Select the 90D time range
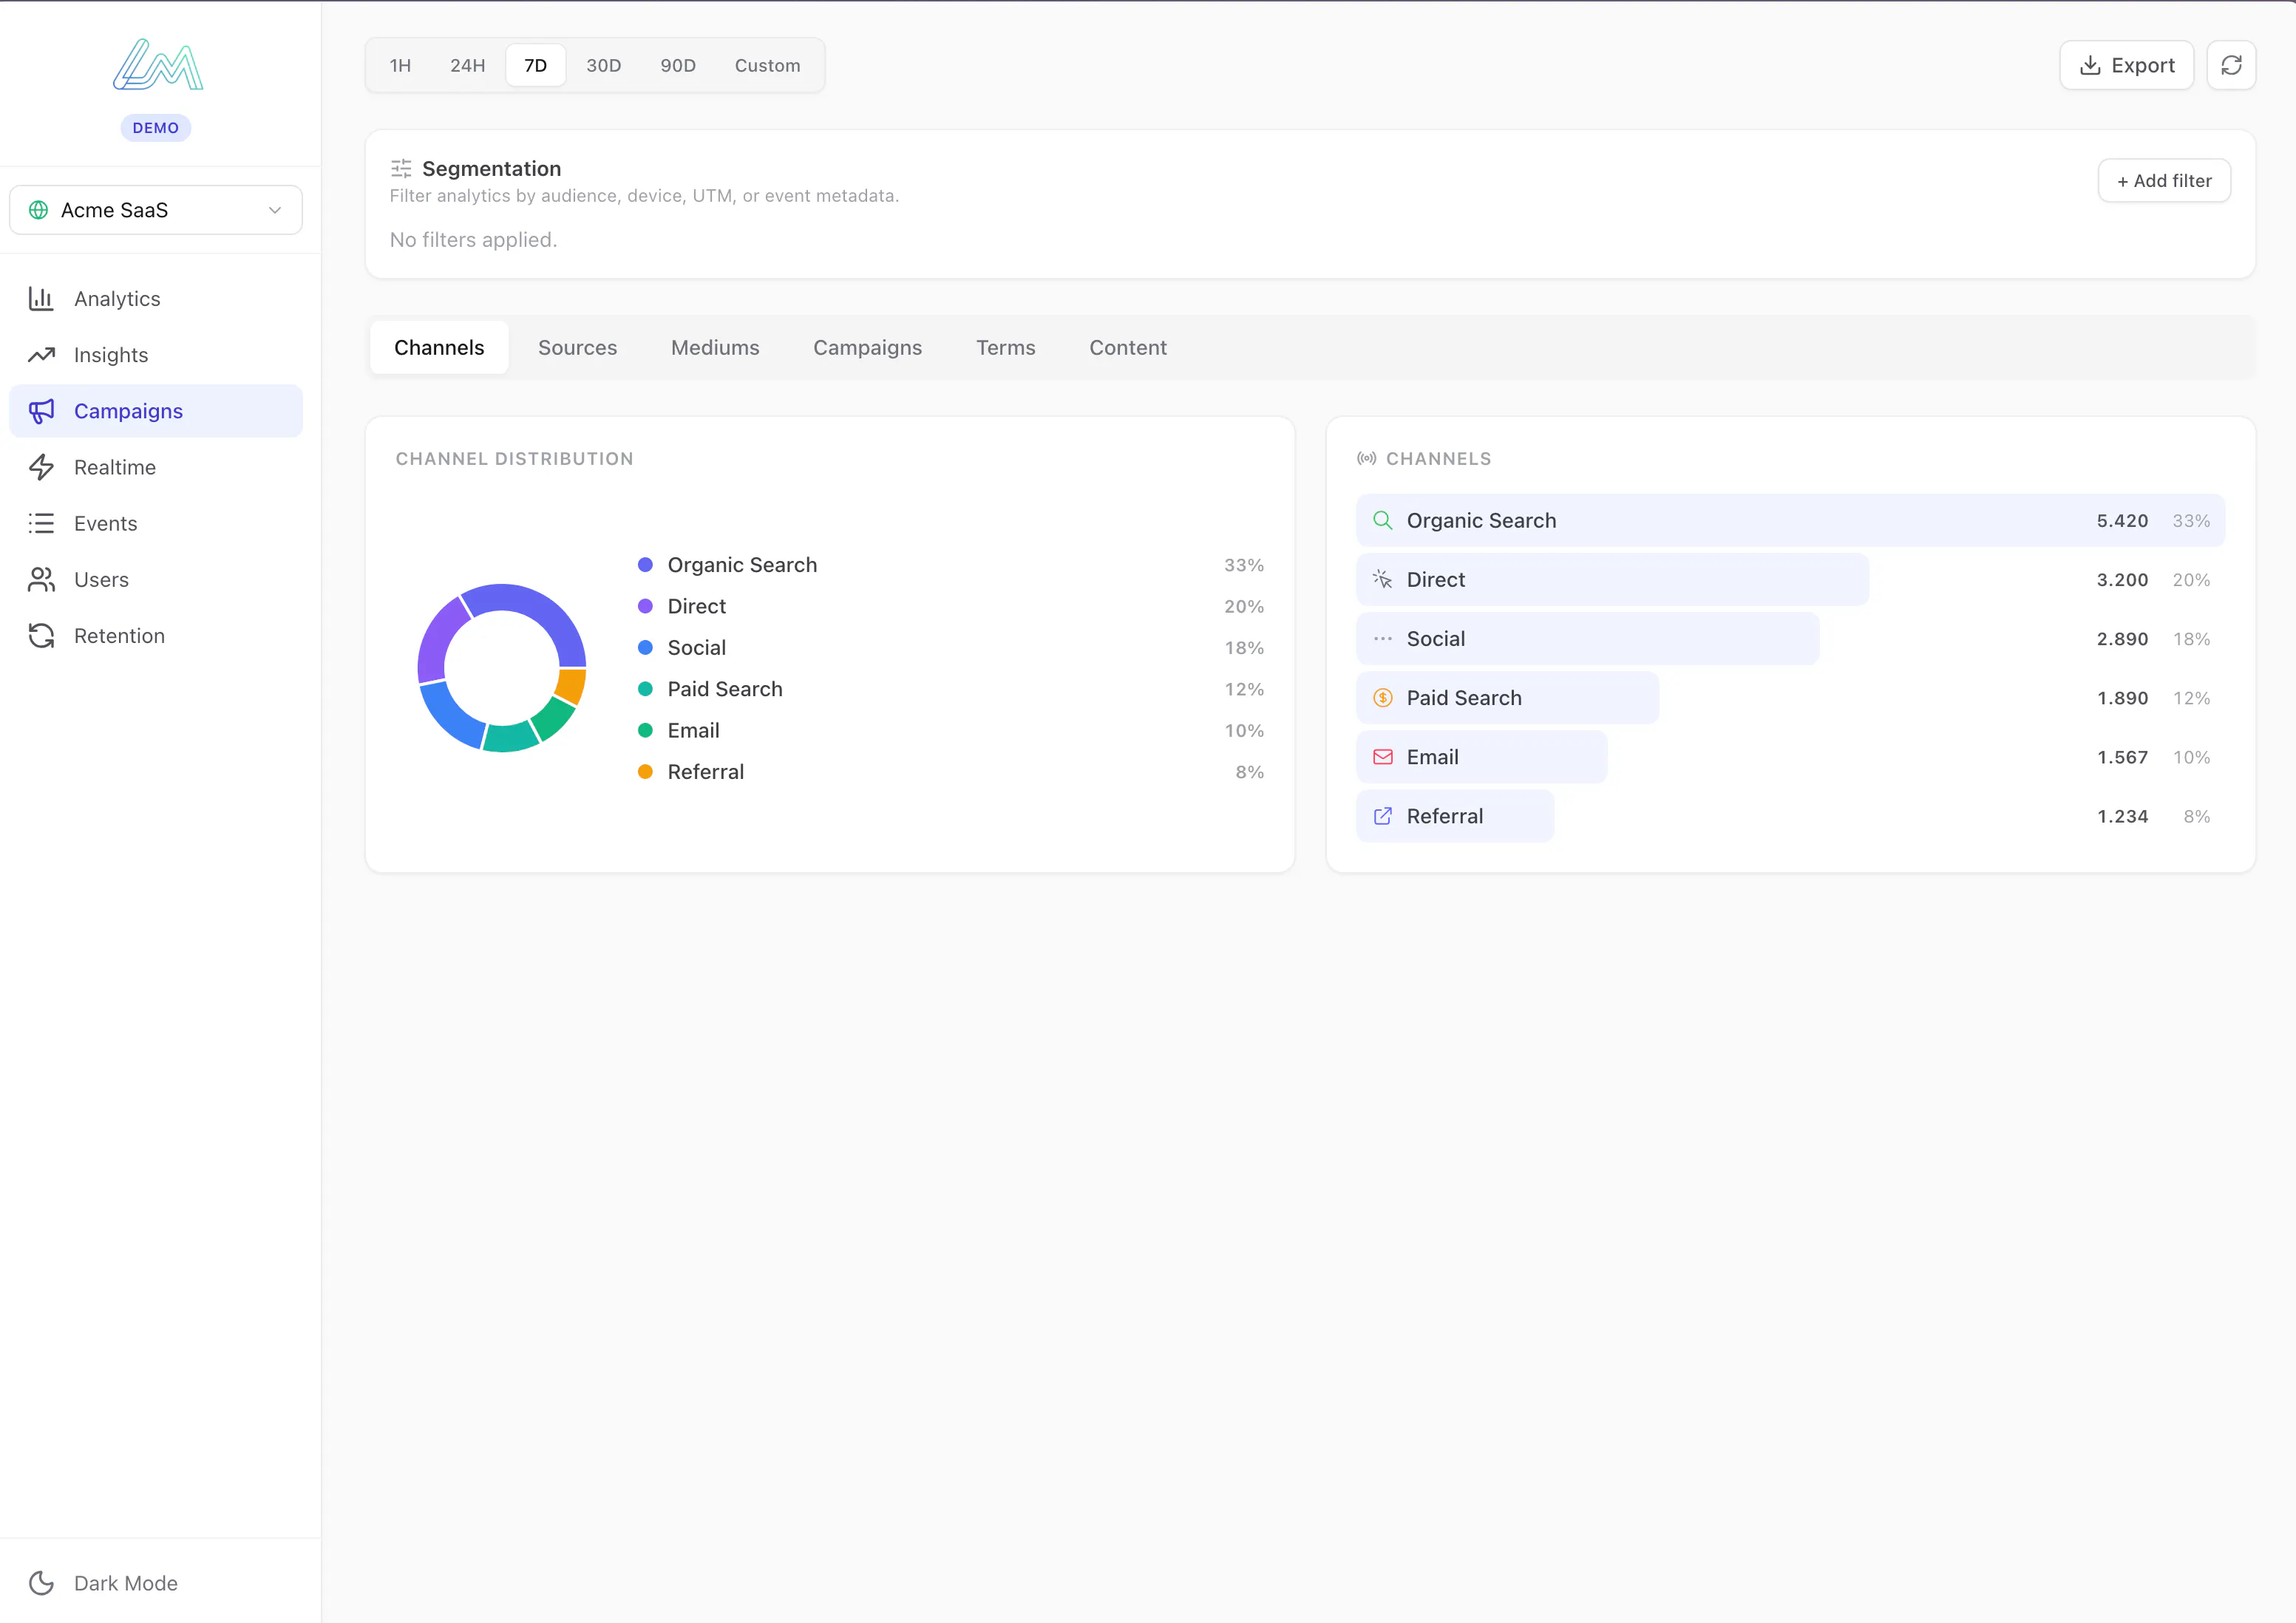This screenshot has height=1623, width=2296. tap(678, 65)
